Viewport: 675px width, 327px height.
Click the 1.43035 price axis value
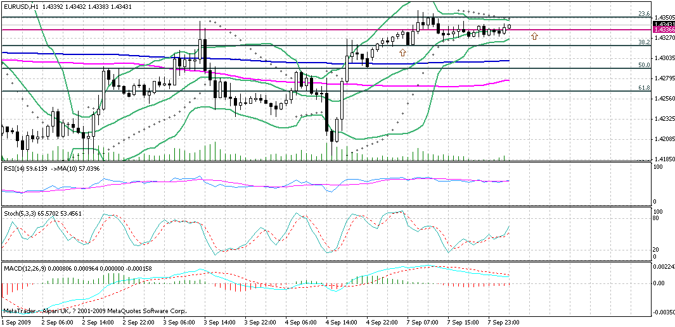pyautogui.click(x=664, y=58)
